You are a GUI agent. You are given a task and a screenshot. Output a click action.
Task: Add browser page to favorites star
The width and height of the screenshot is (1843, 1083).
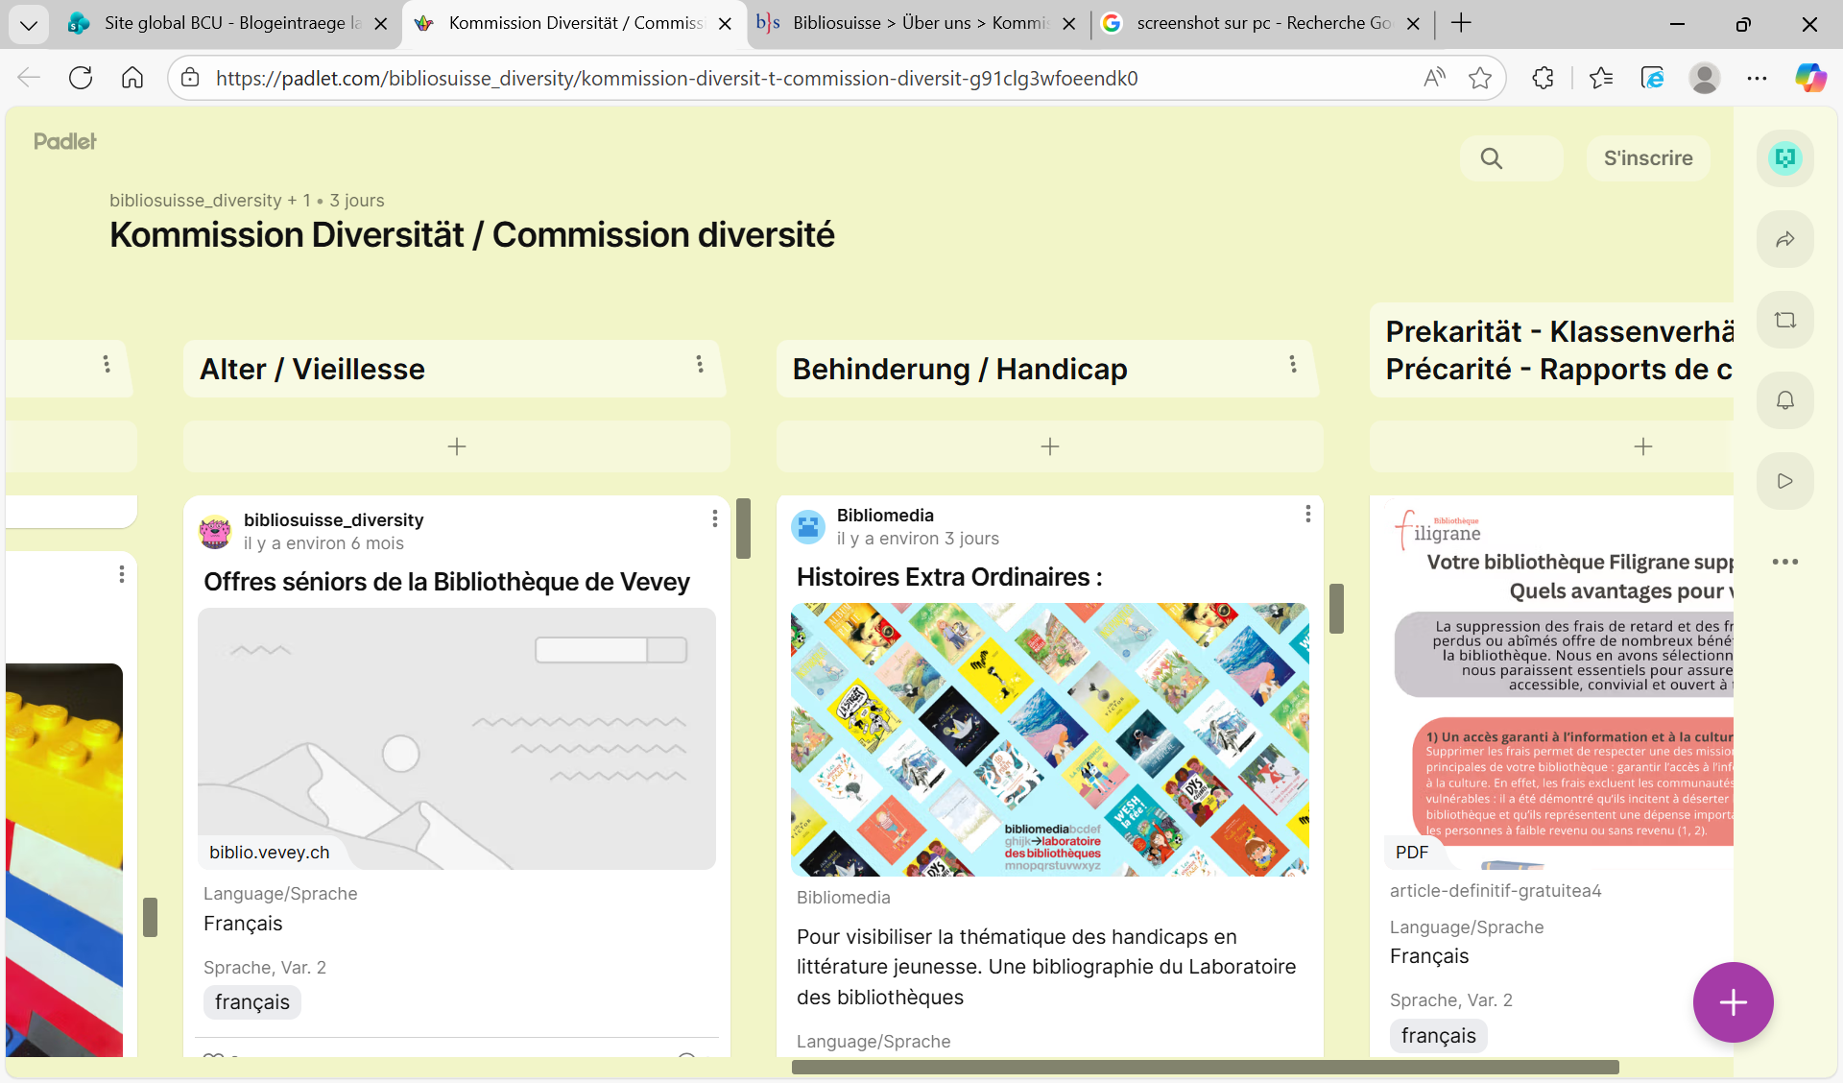(1479, 78)
